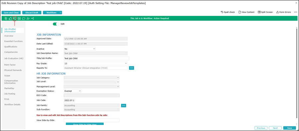This screenshot has width=299, height=131.
Task: Toggle the Edit switch off
Action: pyautogui.click(x=56, y=24)
